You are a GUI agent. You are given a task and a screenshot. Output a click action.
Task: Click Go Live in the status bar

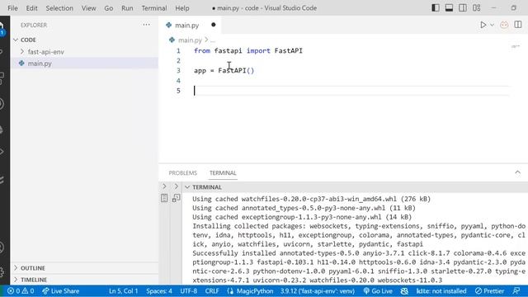(x=378, y=291)
